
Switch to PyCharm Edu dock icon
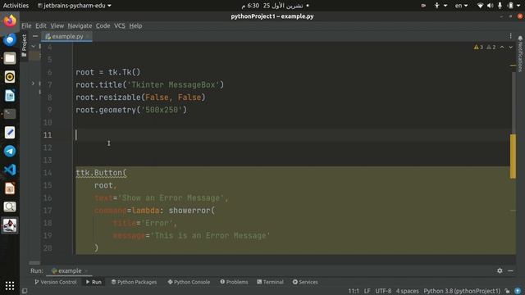[10, 225]
